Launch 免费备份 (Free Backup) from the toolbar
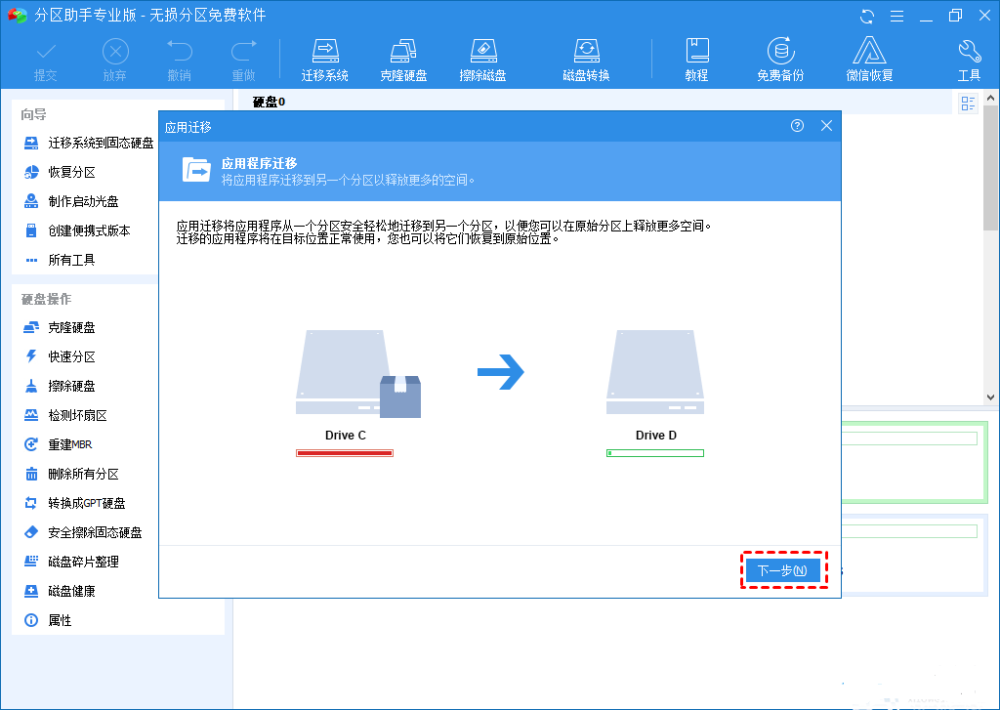The width and height of the screenshot is (1000, 710). pyautogui.click(x=780, y=56)
